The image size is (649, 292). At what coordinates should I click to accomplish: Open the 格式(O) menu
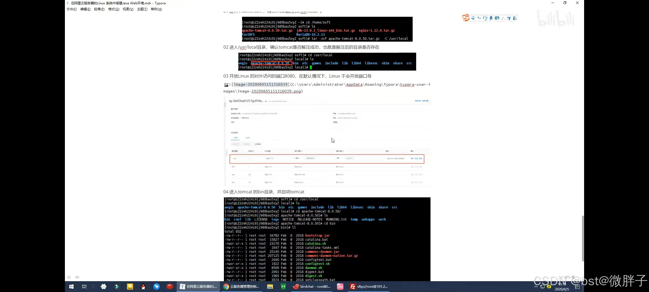tap(114, 9)
